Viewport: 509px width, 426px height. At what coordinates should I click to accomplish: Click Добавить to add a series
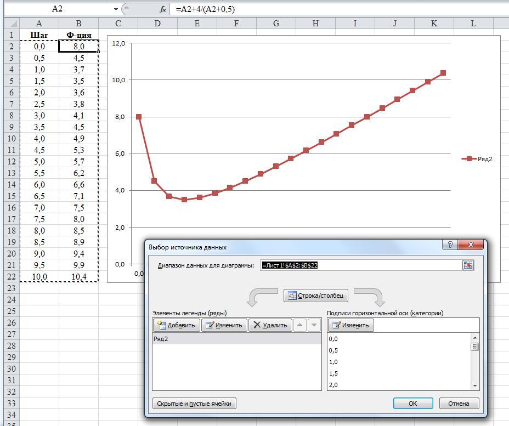(176, 325)
